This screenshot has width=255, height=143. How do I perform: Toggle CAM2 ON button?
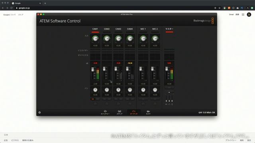[104, 99]
